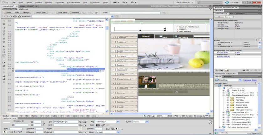263x135 pixels.
Task: Expand the Program Files folder in Files
Action: (227, 102)
